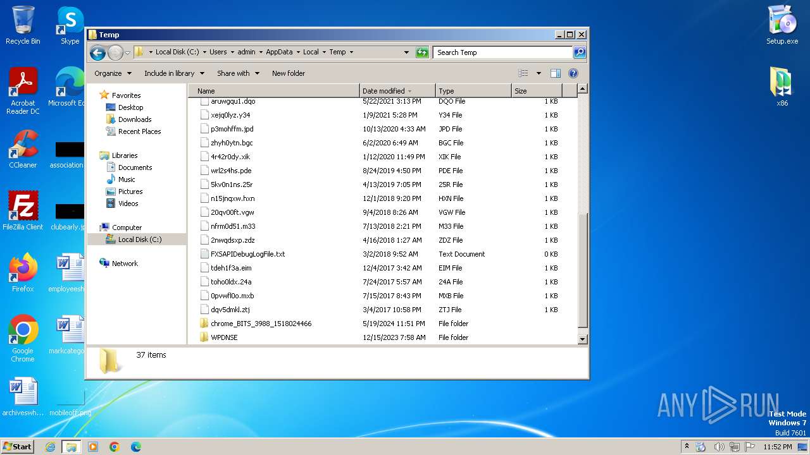Click the search magnifier icon
The width and height of the screenshot is (810, 455).
point(579,52)
